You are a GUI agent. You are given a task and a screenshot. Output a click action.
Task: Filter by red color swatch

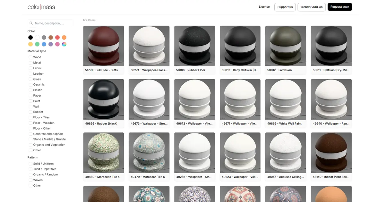[57, 38]
